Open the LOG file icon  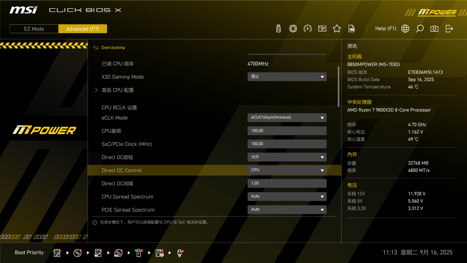click(x=352, y=29)
